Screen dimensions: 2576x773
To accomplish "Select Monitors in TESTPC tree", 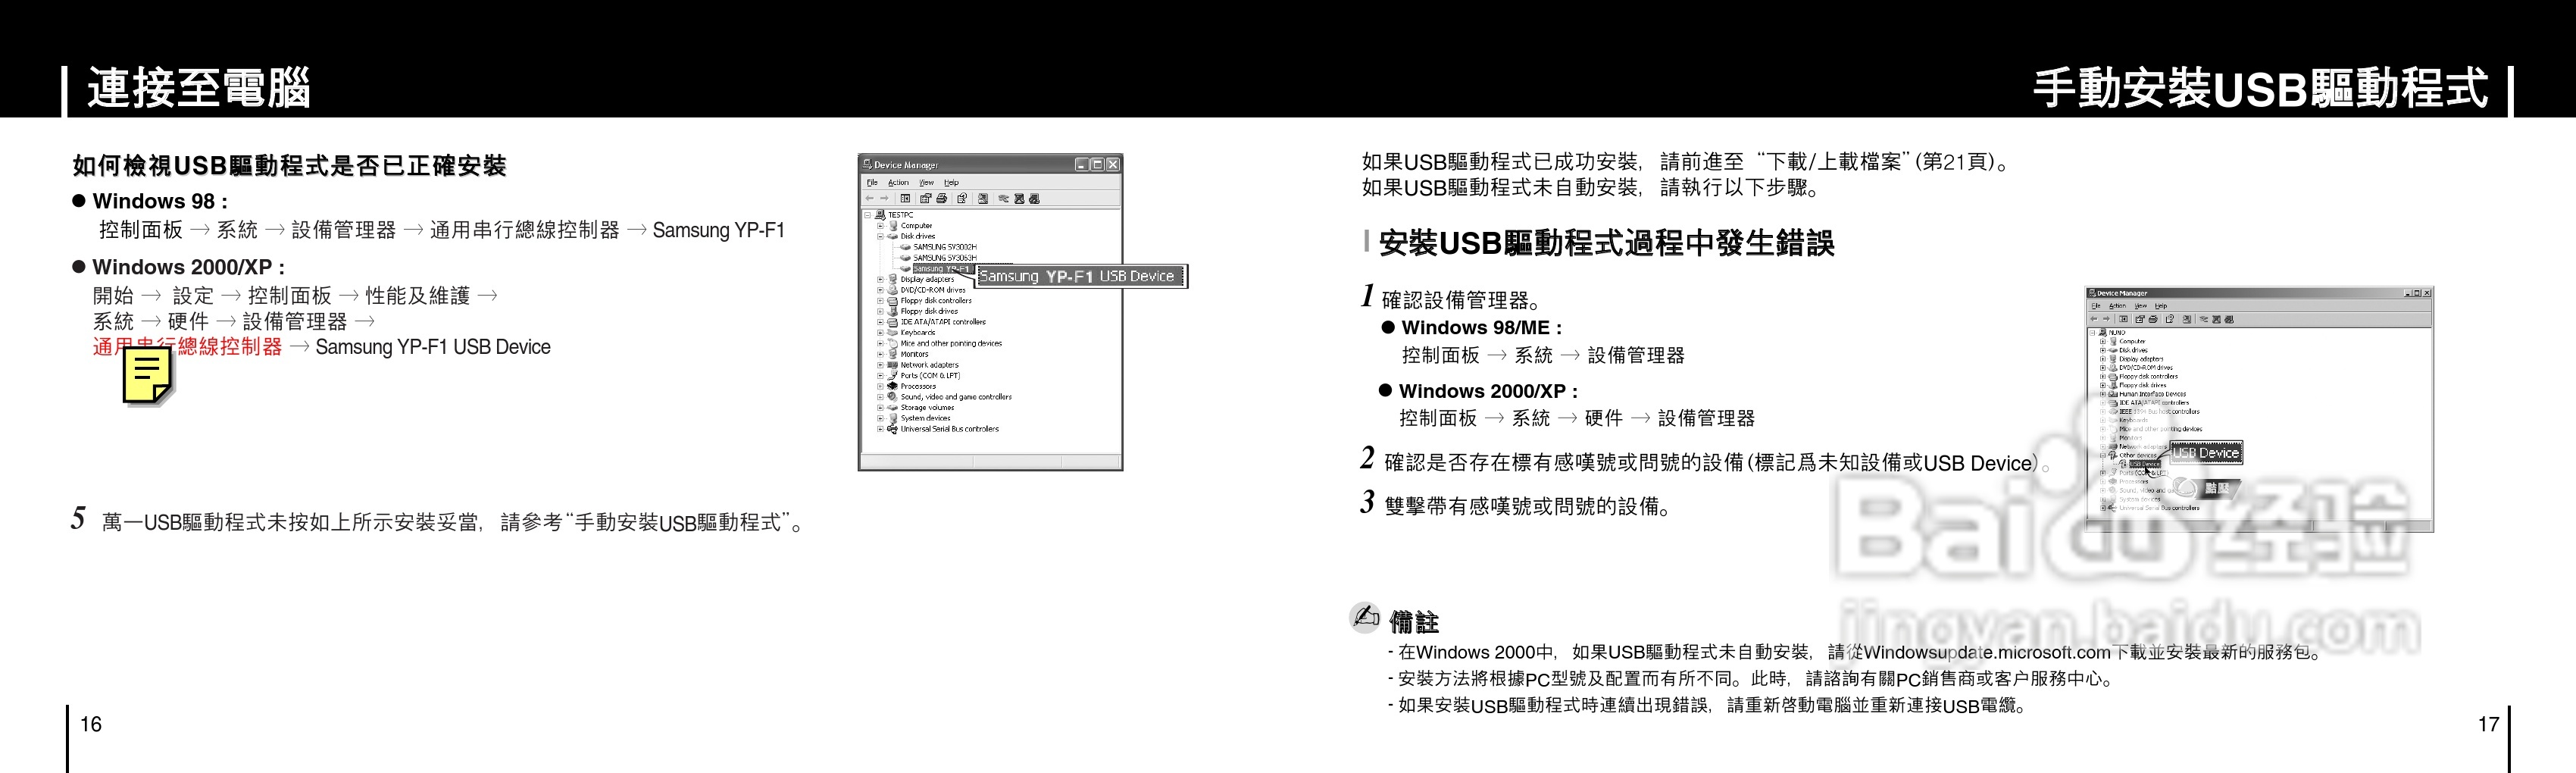I will (x=914, y=354).
